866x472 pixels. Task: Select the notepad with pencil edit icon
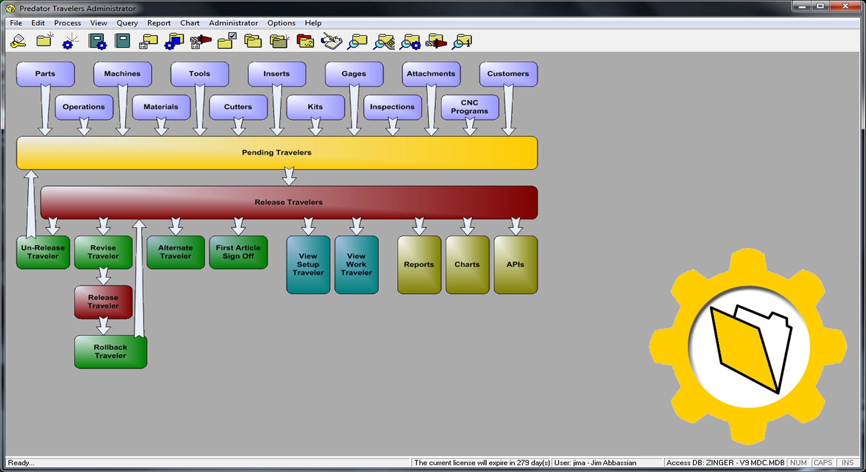pyautogui.click(x=331, y=41)
